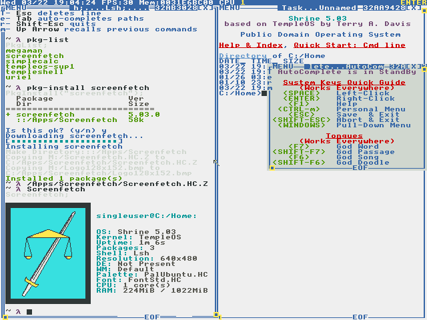Click the command prompt cursor in Lsh window

[x=29, y=312]
